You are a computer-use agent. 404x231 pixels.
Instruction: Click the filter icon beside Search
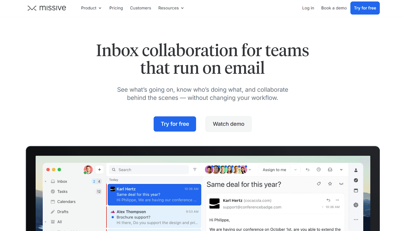[x=195, y=170]
